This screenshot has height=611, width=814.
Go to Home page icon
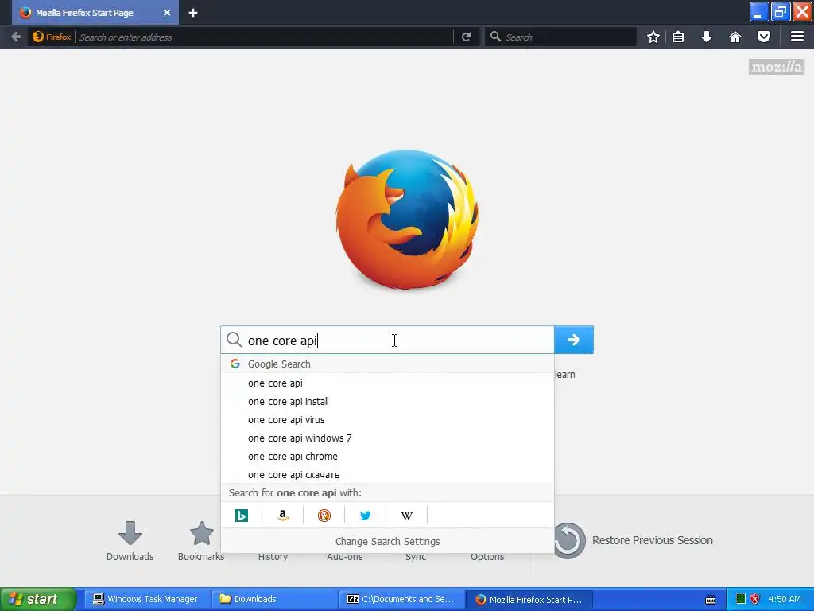click(x=735, y=37)
